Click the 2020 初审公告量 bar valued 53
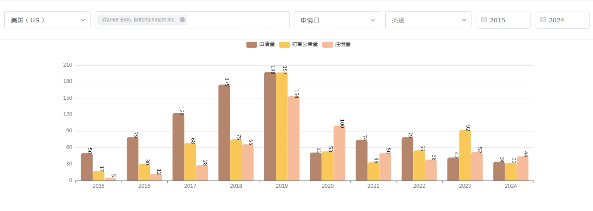 click(328, 166)
